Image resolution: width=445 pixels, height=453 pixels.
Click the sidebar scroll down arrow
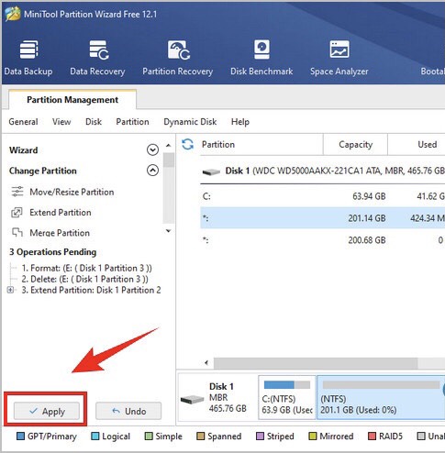click(x=168, y=231)
